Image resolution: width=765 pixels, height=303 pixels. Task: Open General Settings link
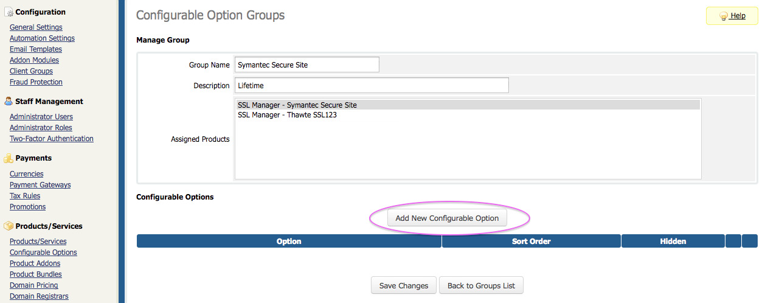[x=36, y=27]
